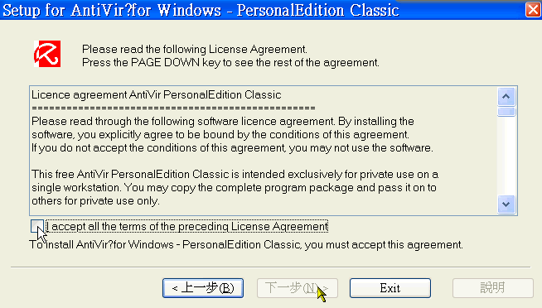Click the 'Press the PAGE DOWN key' instruction line

[230, 62]
